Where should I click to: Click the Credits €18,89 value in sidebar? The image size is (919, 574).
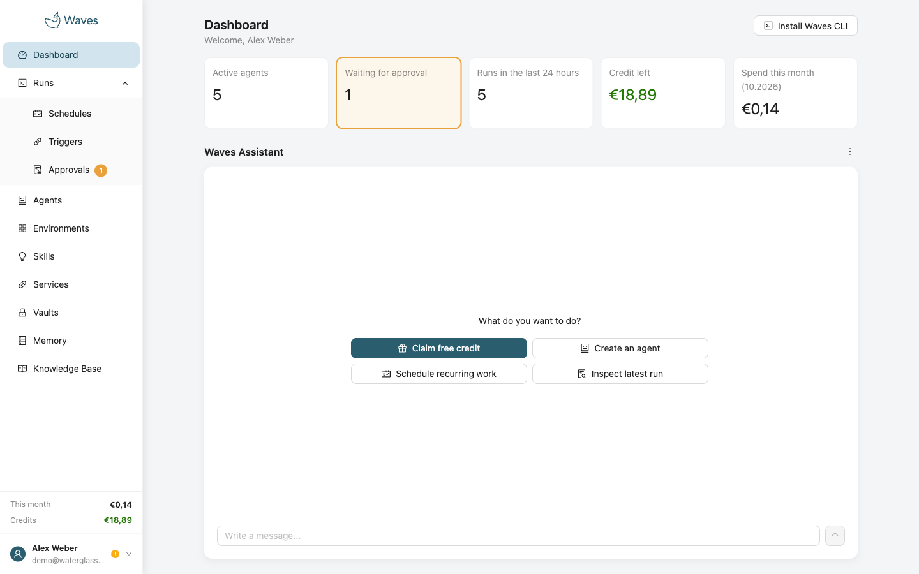point(118,520)
